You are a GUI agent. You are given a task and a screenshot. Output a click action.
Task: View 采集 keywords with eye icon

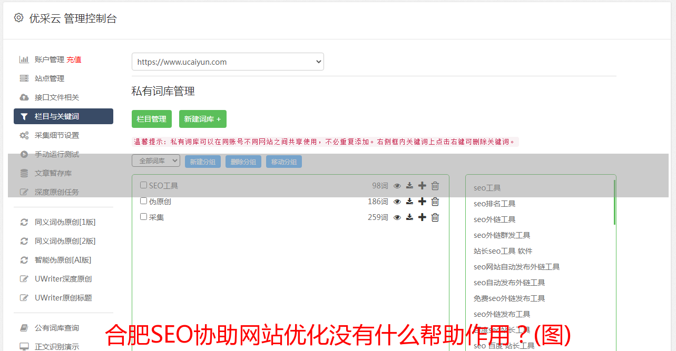pyautogui.click(x=397, y=217)
